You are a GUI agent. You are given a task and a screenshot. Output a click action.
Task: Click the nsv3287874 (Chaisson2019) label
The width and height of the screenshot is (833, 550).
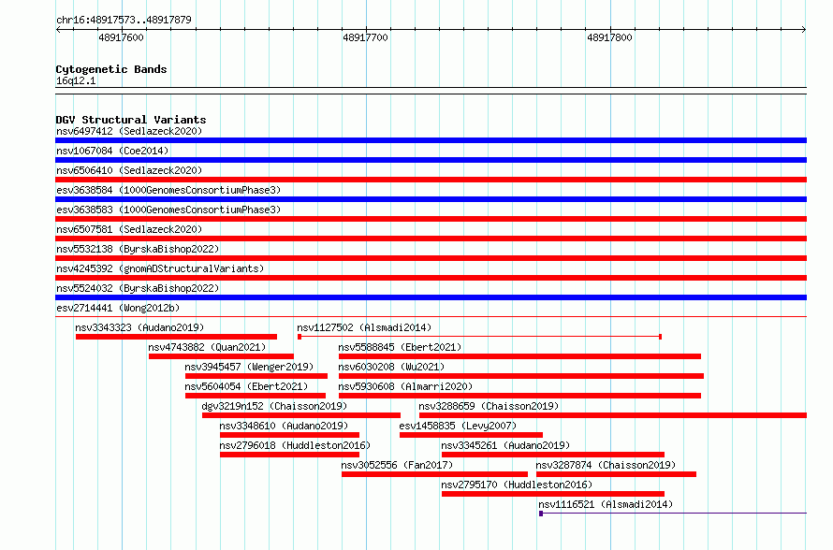(606, 465)
